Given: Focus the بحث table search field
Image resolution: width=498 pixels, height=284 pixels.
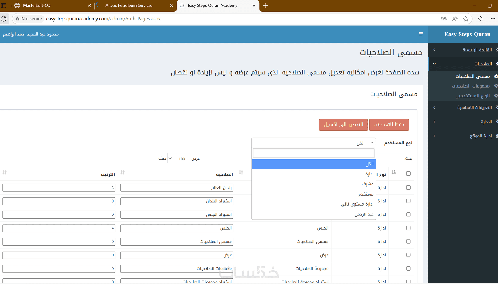Looking at the screenshot, I should pyautogui.click(x=390, y=158).
